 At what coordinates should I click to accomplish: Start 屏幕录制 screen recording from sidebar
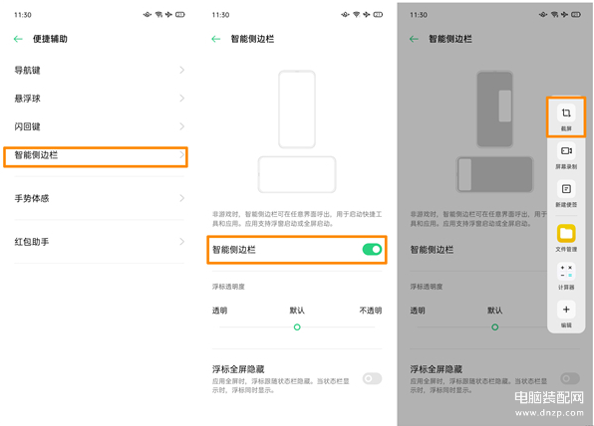pyautogui.click(x=566, y=151)
